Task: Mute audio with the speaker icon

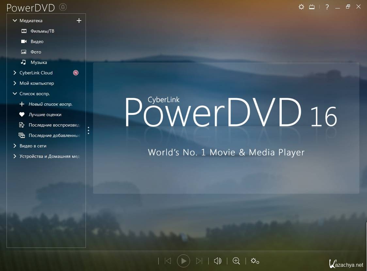Action: (217, 261)
